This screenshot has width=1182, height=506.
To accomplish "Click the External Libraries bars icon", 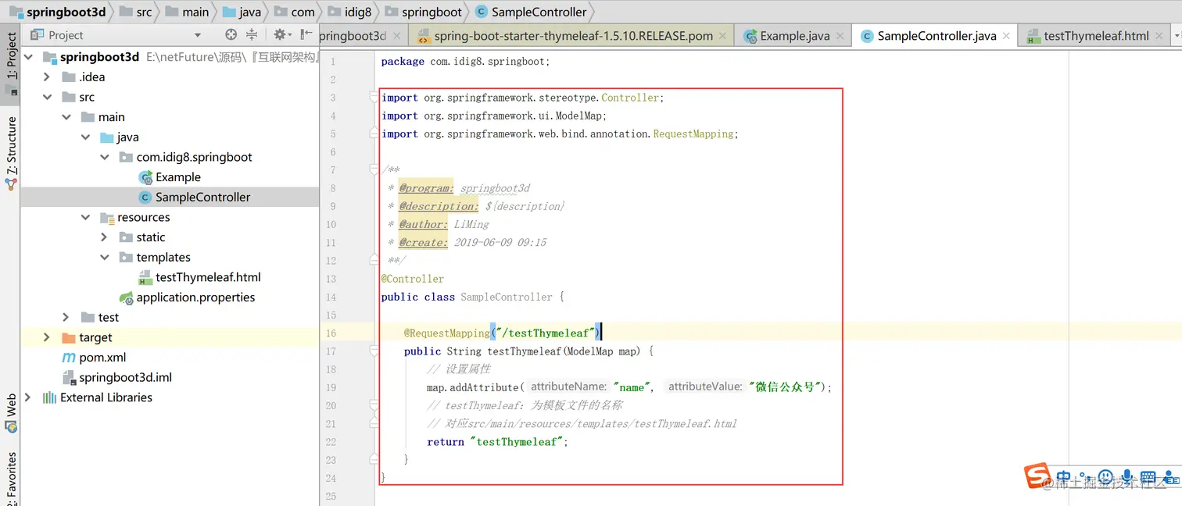I will click(49, 397).
